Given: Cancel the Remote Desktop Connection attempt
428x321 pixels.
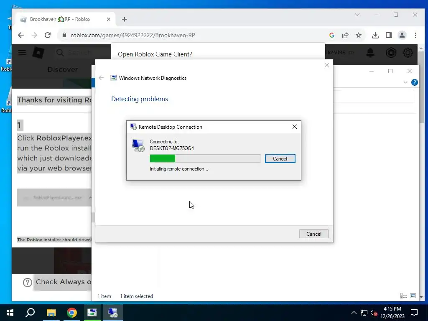Looking at the screenshot, I should point(280,158).
